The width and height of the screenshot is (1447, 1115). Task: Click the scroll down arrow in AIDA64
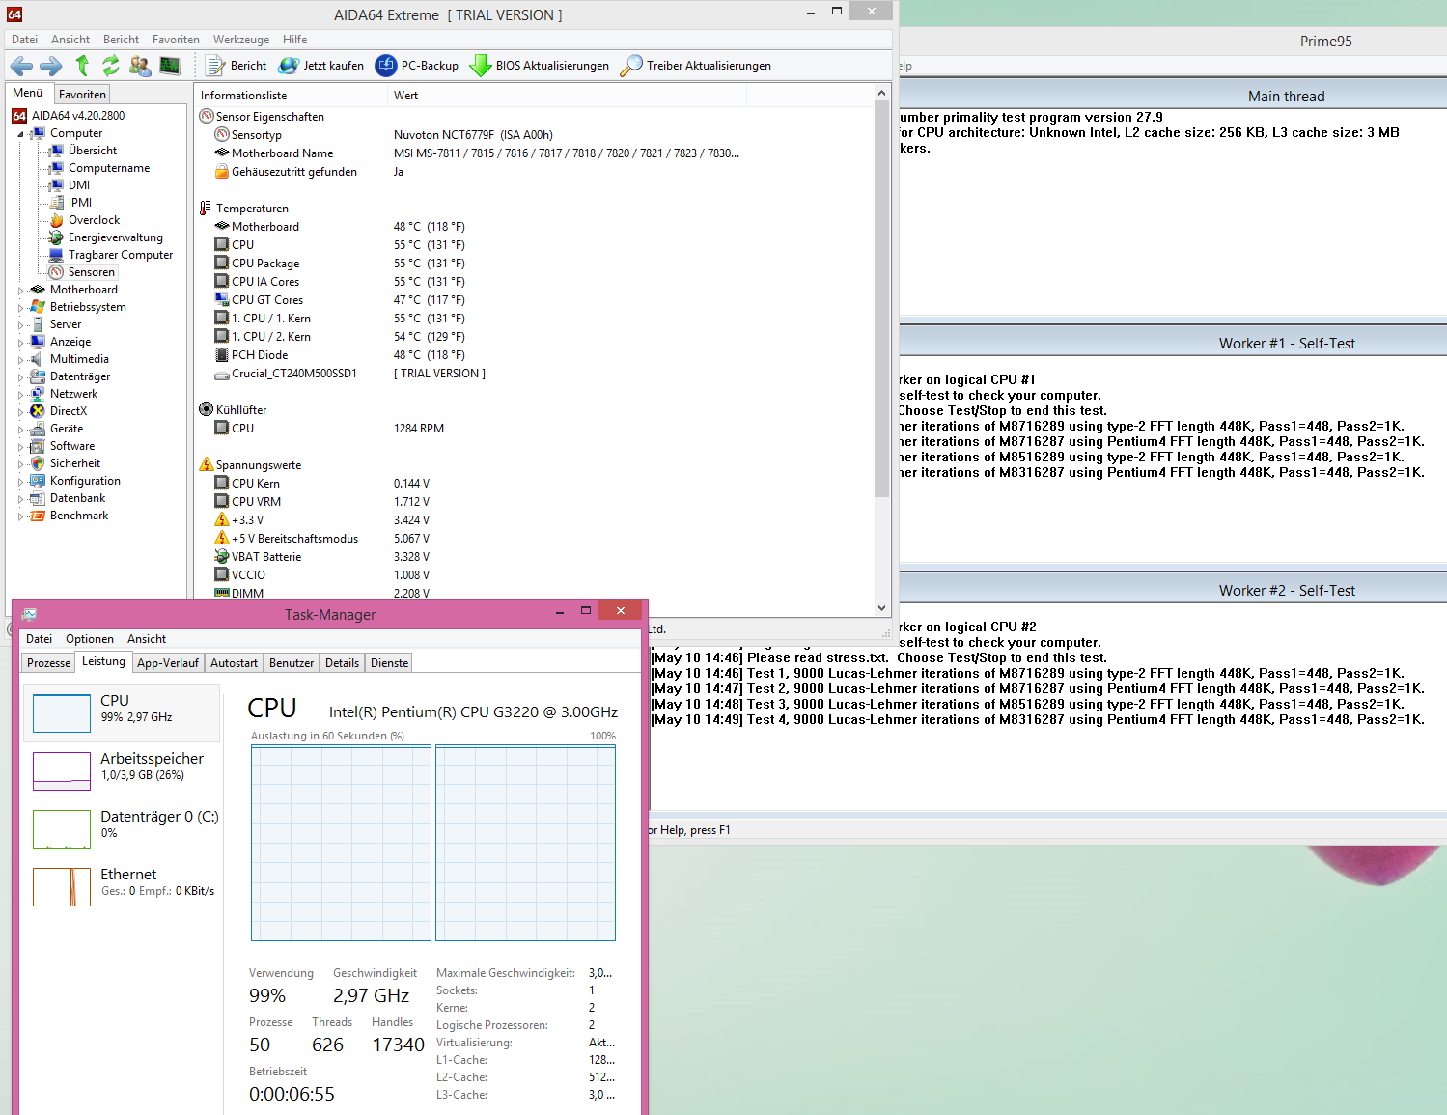click(x=881, y=608)
